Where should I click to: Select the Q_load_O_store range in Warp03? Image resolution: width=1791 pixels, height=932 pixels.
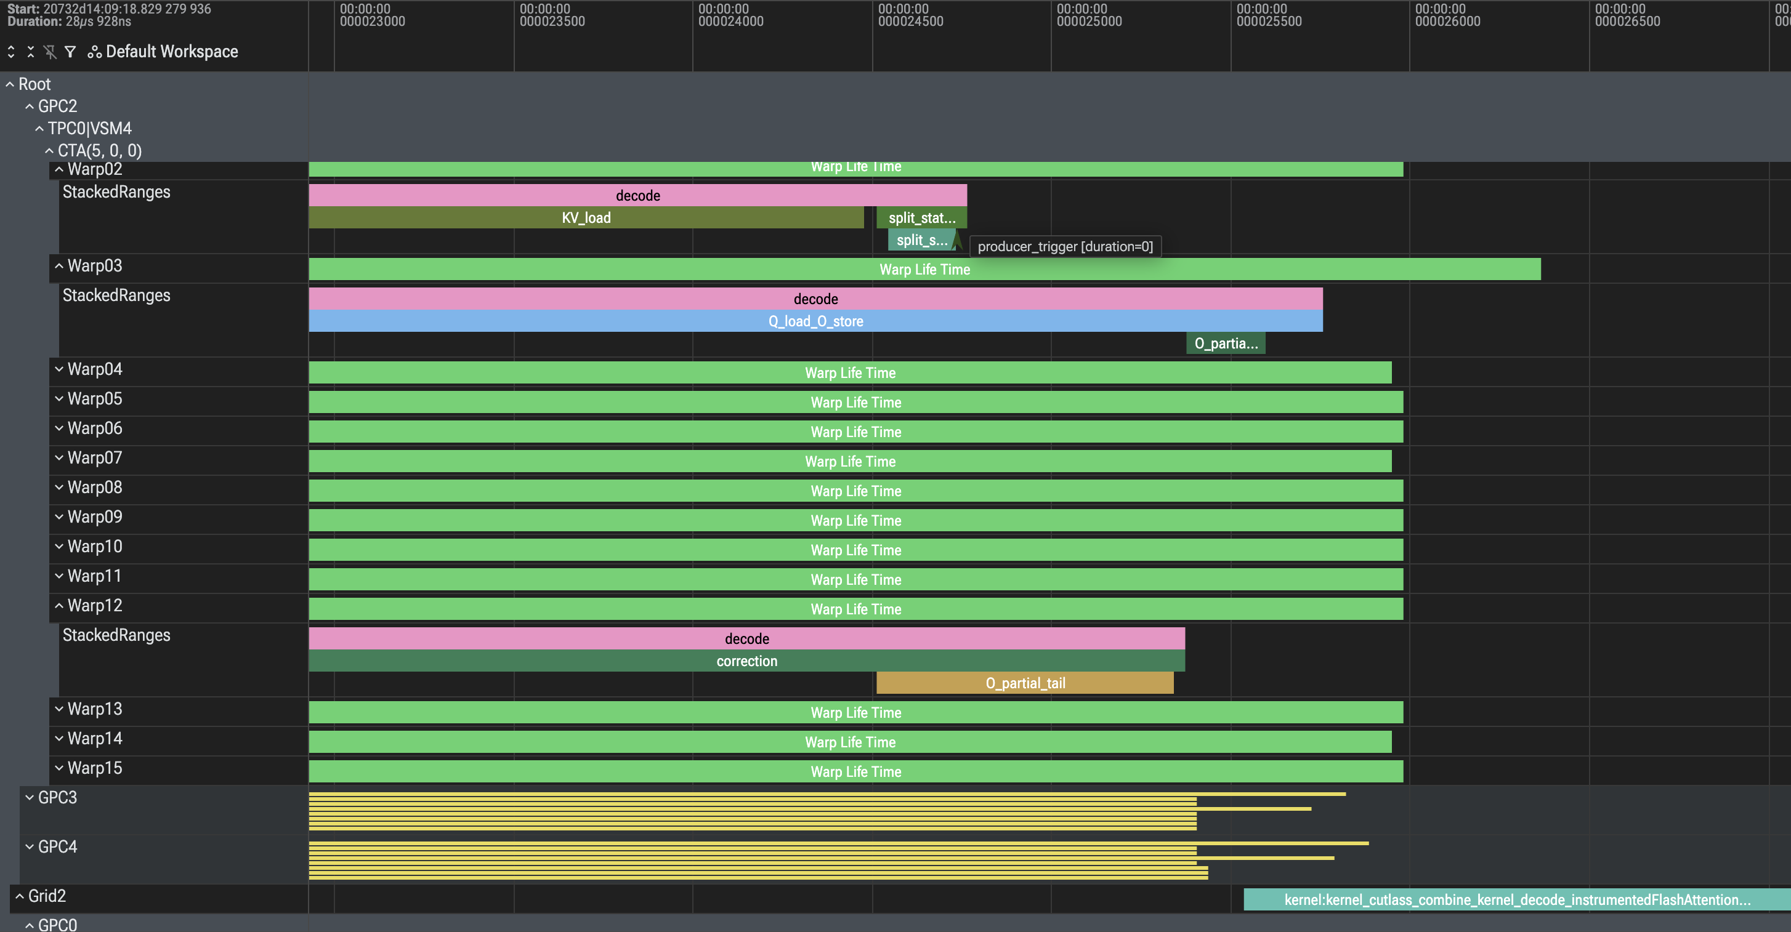click(x=815, y=321)
